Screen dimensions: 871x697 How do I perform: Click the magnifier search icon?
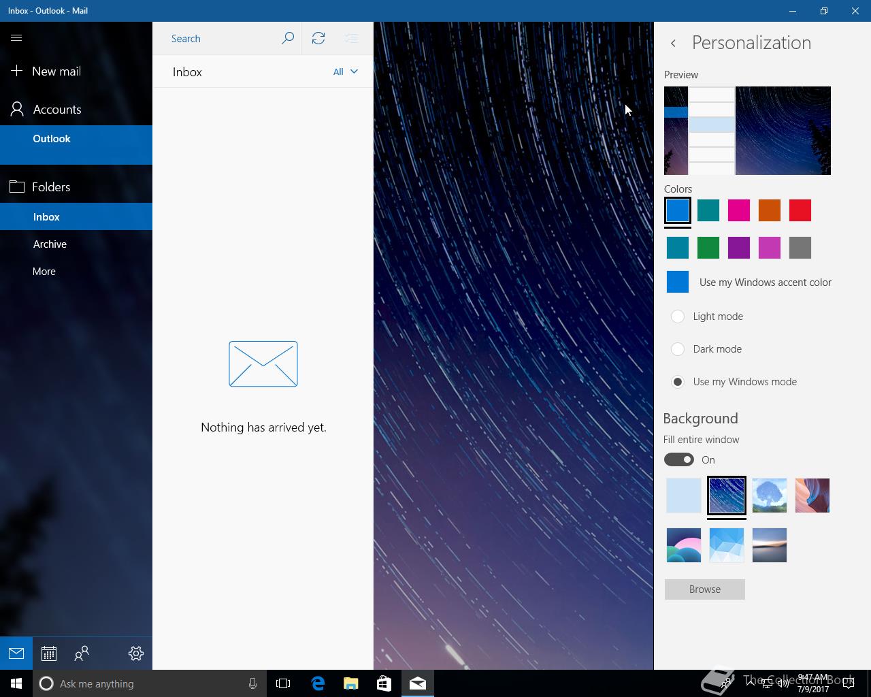click(x=288, y=38)
